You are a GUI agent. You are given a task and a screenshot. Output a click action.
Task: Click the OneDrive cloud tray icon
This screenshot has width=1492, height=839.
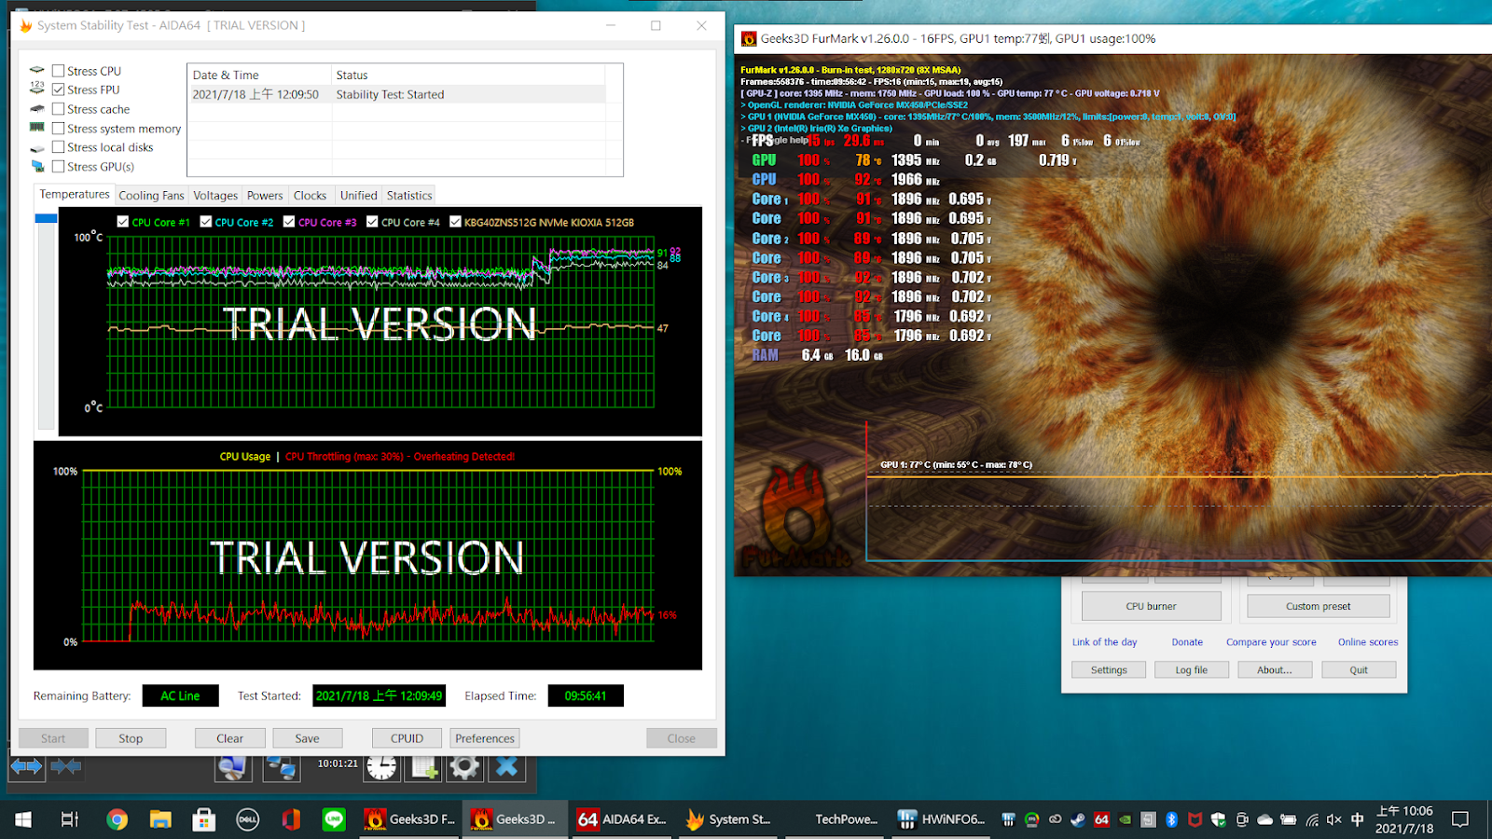point(1264,819)
